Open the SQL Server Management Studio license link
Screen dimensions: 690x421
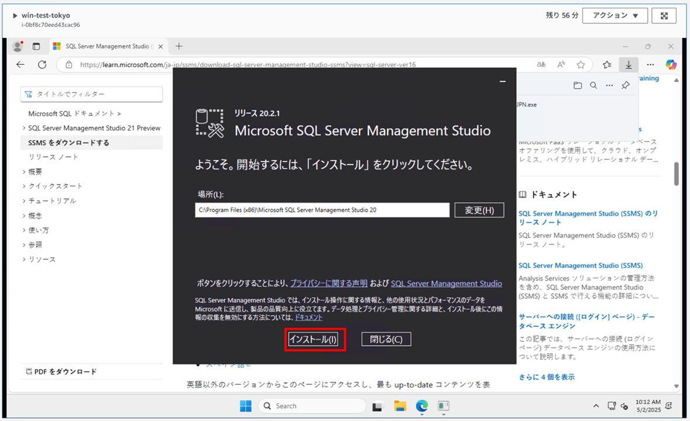(446, 284)
